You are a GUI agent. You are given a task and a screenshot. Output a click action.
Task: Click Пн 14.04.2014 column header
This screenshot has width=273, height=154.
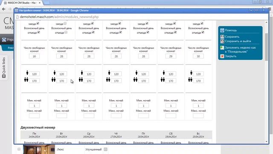pyautogui.click(x=34, y=135)
